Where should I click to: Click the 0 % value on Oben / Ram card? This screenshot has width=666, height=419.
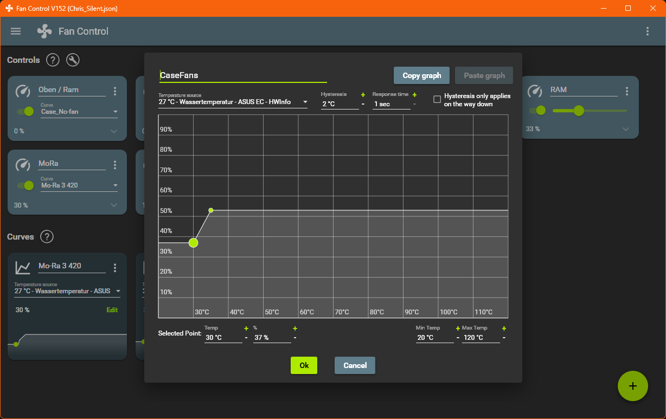(19, 131)
